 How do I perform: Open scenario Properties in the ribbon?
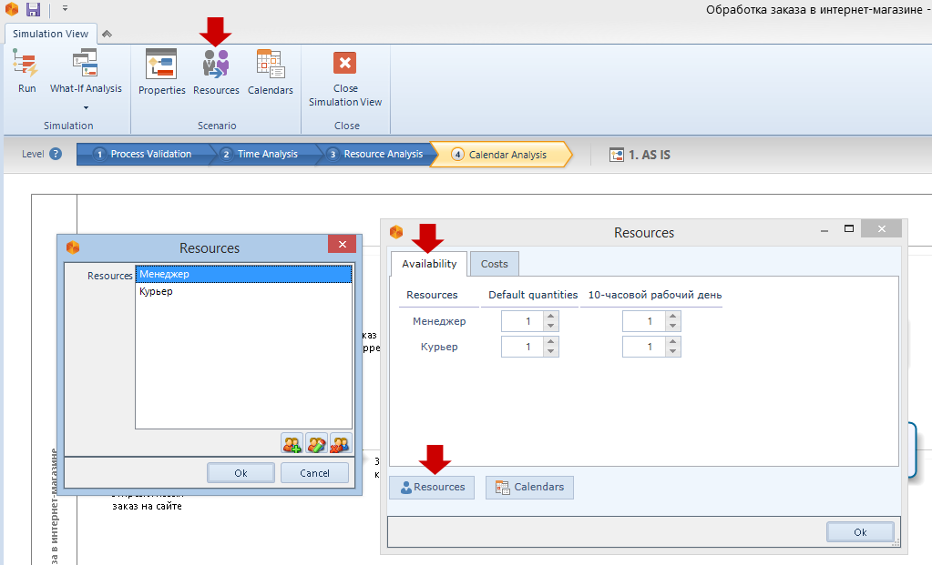click(161, 72)
